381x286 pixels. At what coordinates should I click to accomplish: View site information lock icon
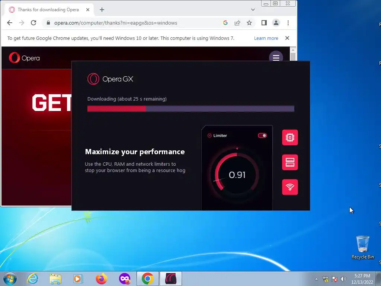point(48,23)
